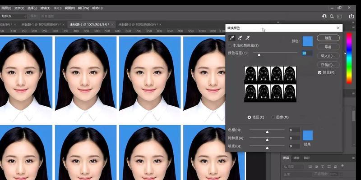Switch to the 图层 layers tab

pos(286,158)
